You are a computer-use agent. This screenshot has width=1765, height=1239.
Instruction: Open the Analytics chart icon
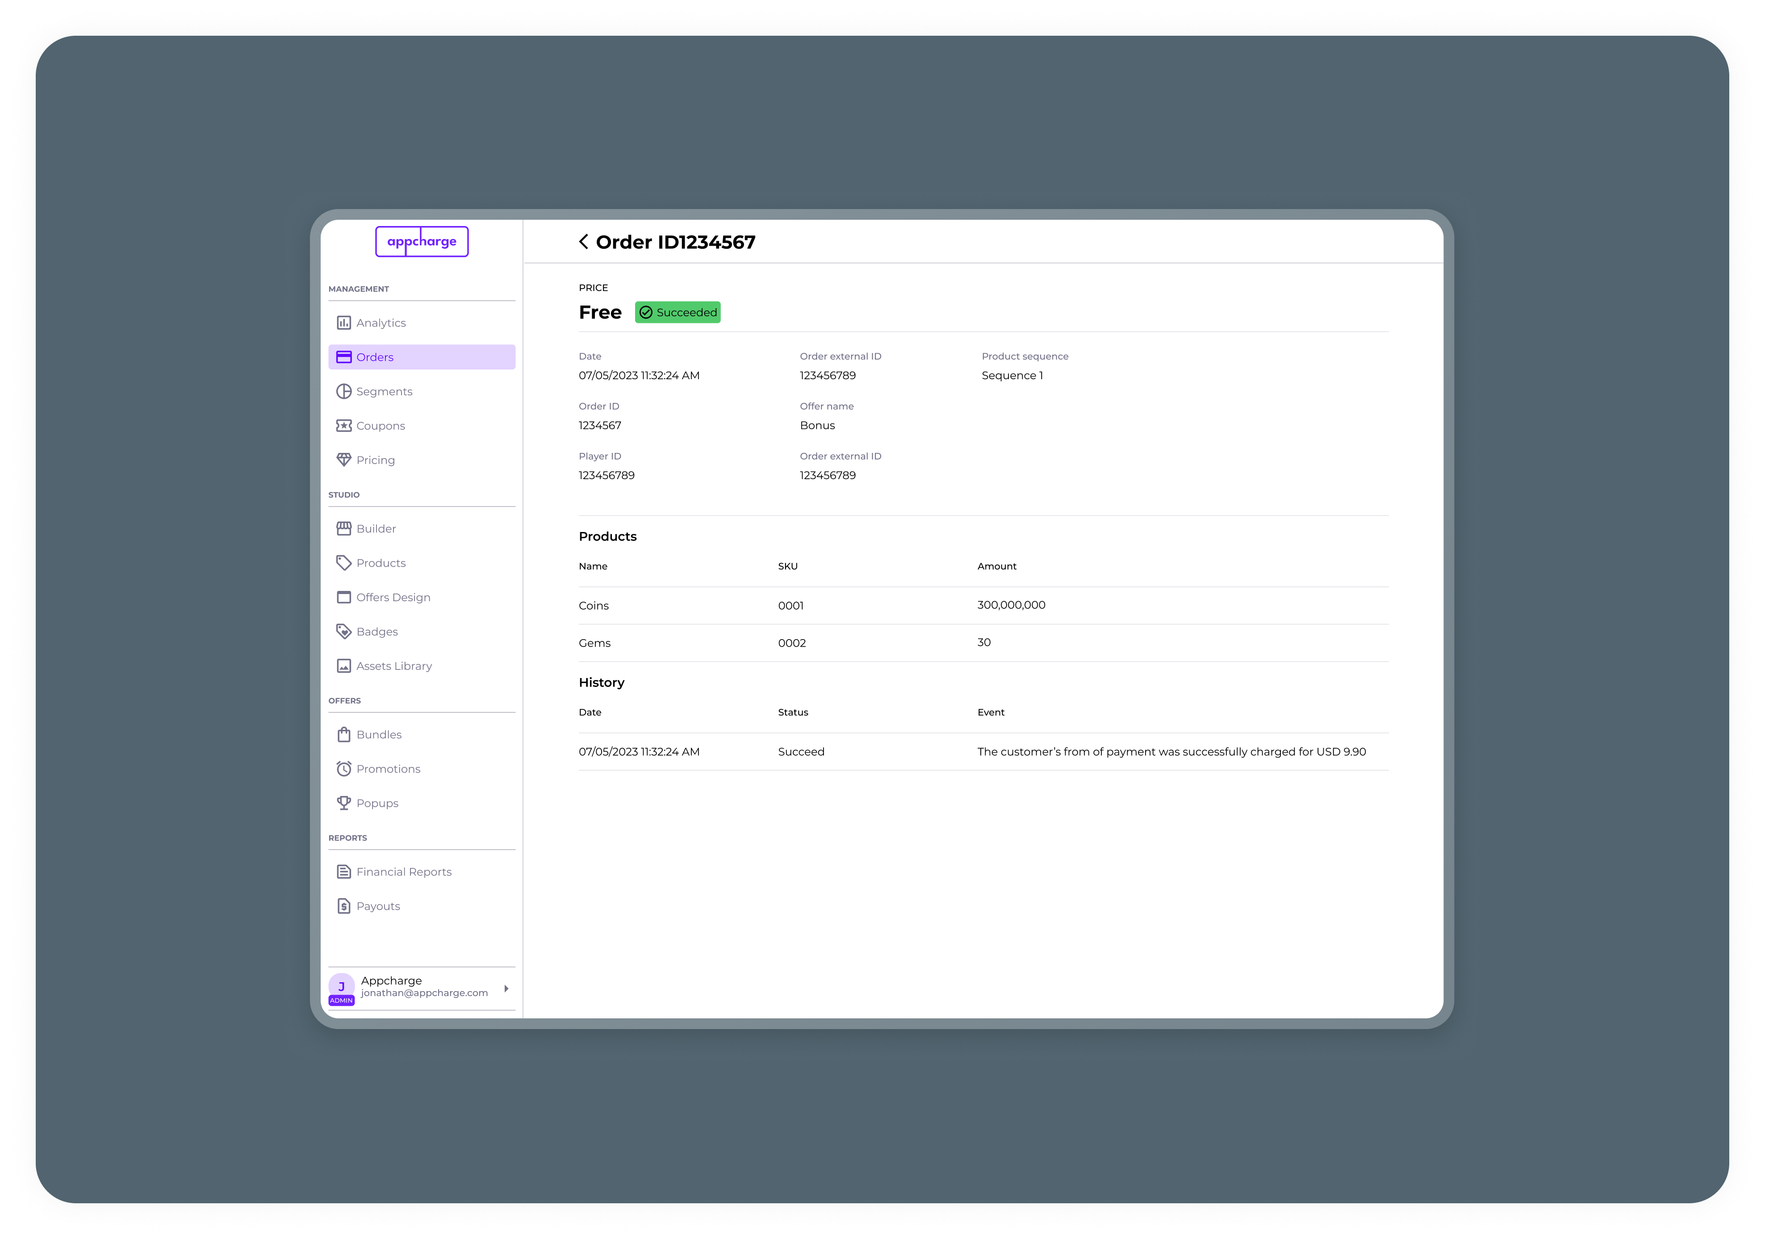coord(343,323)
